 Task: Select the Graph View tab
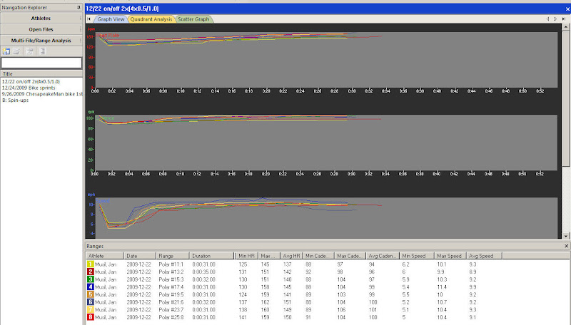click(111, 19)
